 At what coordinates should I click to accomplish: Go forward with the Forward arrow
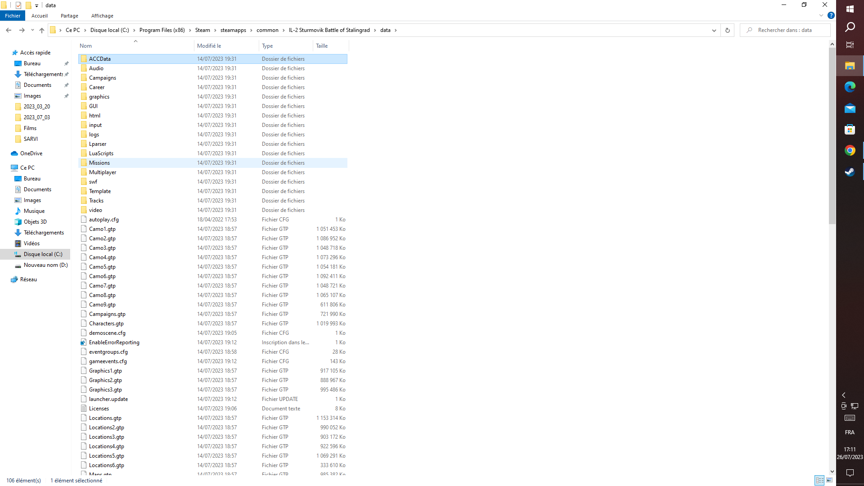(x=22, y=30)
